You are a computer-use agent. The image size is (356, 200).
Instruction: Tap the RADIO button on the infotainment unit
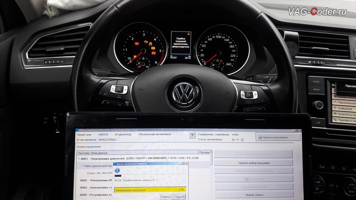click(316, 82)
